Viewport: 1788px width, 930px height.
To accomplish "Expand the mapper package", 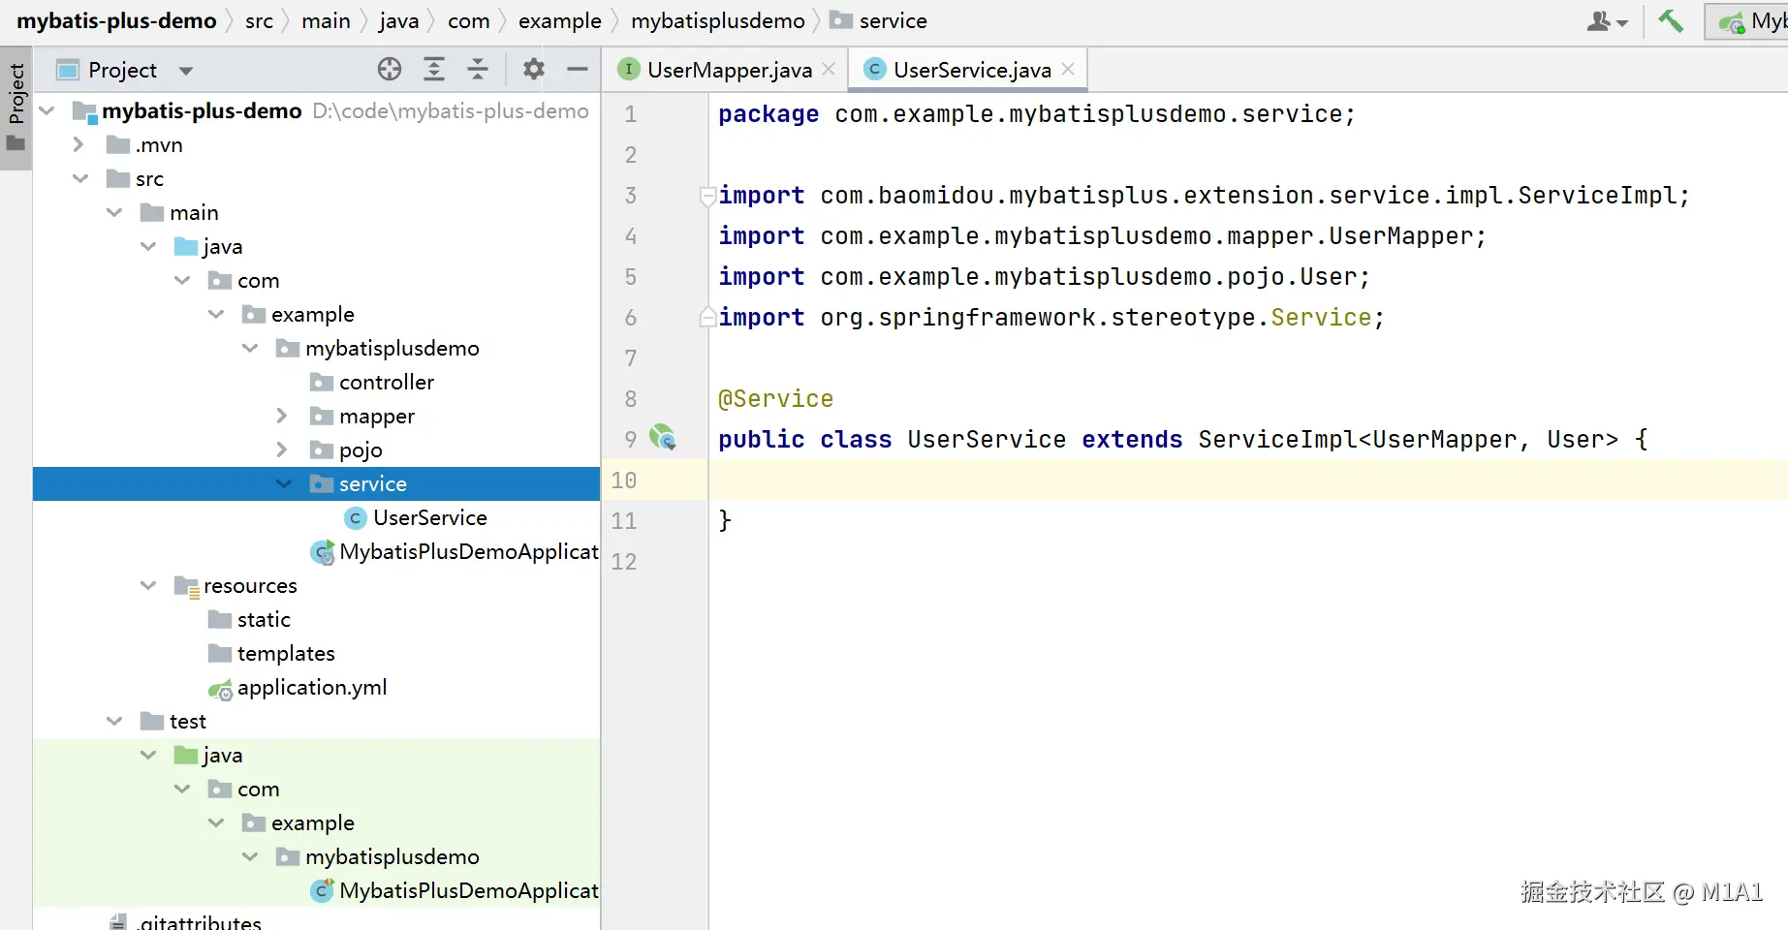I will point(282,416).
